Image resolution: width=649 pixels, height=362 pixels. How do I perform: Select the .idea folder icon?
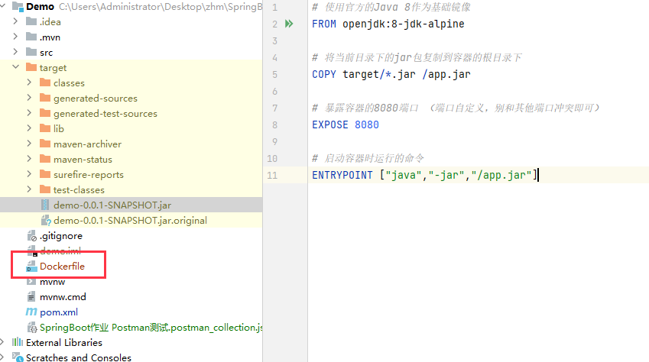click(31, 21)
